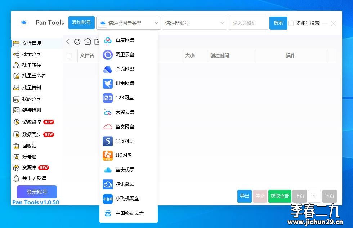Click the 迅雷网盘 bird icon

108,84
